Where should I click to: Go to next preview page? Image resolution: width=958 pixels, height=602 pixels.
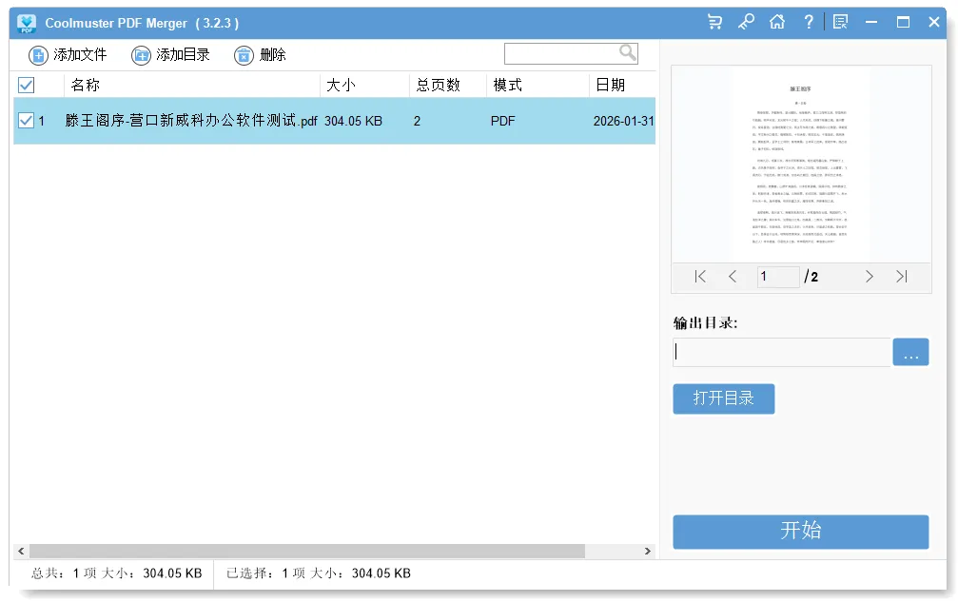pos(870,277)
